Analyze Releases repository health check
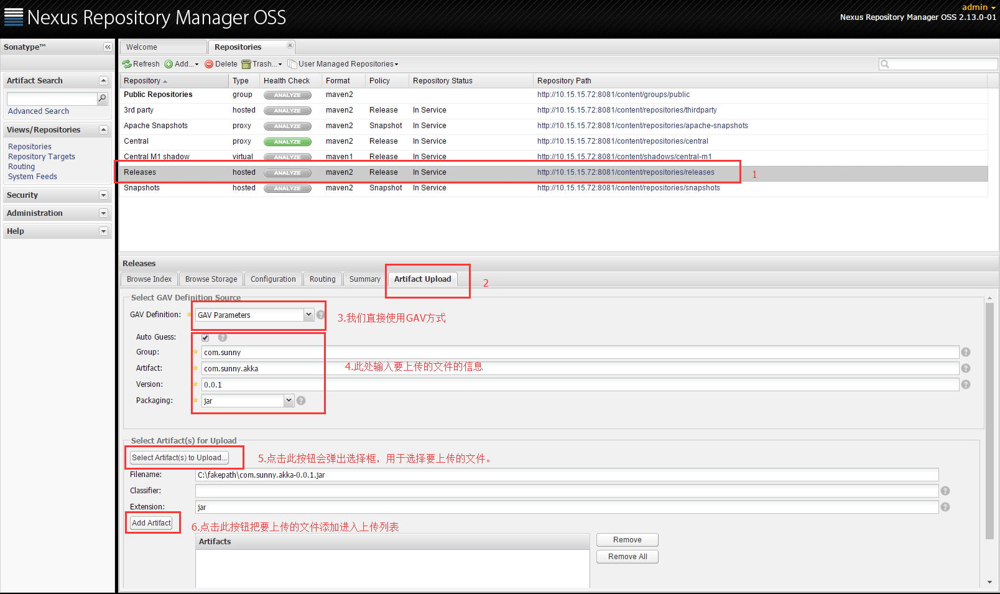 pyautogui.click(x=287, y=173)
